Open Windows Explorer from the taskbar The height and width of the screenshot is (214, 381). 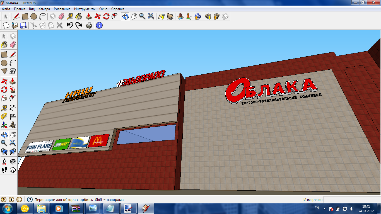coord(41,208)
